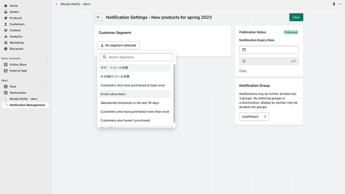Open Online Store channel
This screenshot has height=194, width=345.
click(18, 65)
